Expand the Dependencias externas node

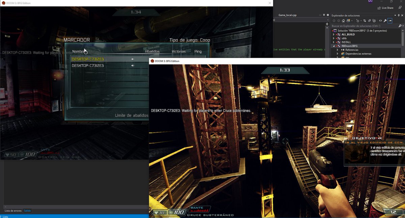[x=337, y=54]
